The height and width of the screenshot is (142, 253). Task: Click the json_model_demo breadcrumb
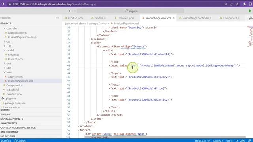76,24
